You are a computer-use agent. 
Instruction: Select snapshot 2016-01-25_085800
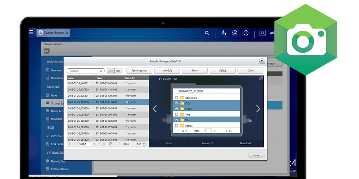coord(108,121)
